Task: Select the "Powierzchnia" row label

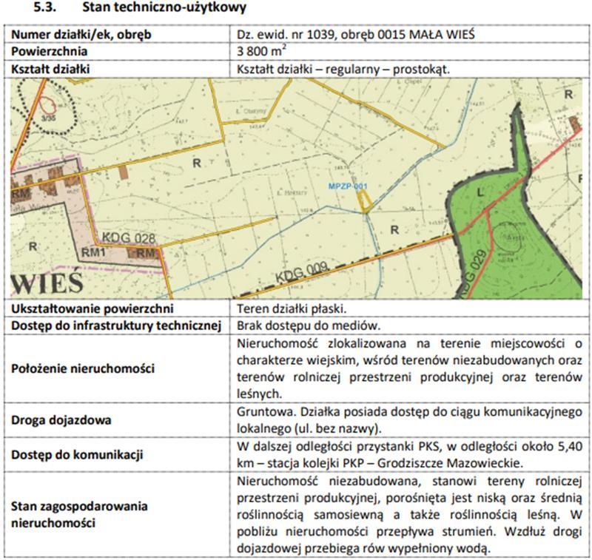Action: point(49,51)
